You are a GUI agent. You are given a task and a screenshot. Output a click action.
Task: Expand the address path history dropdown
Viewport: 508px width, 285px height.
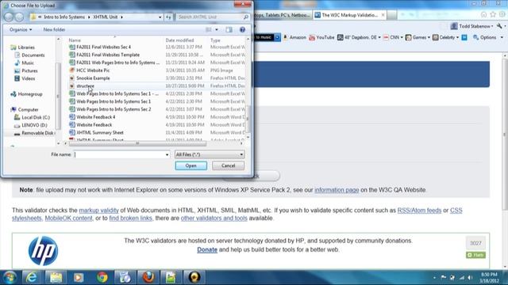(160, 17)
